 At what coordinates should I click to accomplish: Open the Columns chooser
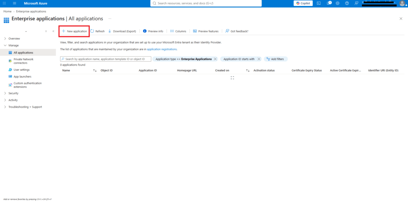[x=178, y=31]
